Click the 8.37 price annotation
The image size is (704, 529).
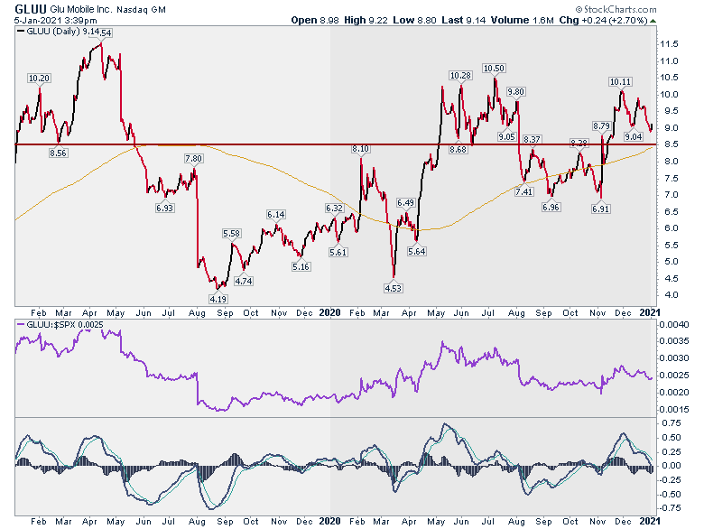(x=532, y=139)
